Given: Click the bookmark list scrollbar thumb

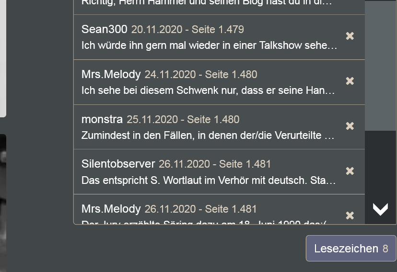Looking at the screenshot, I should click(380, 66).
